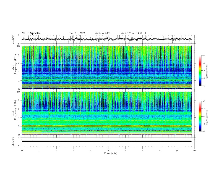
Task: Click the time axis tick label "8"
Action: [x=160, y=150]
